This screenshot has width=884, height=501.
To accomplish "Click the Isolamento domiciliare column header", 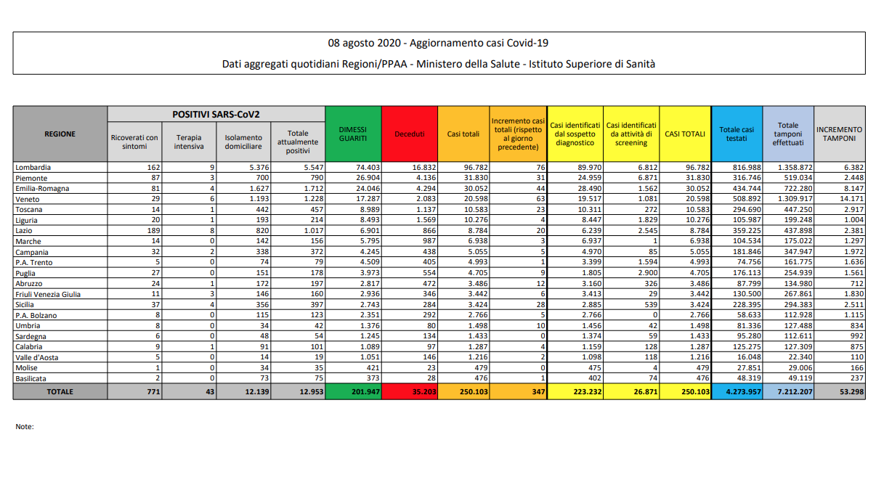I will (243, 142).
